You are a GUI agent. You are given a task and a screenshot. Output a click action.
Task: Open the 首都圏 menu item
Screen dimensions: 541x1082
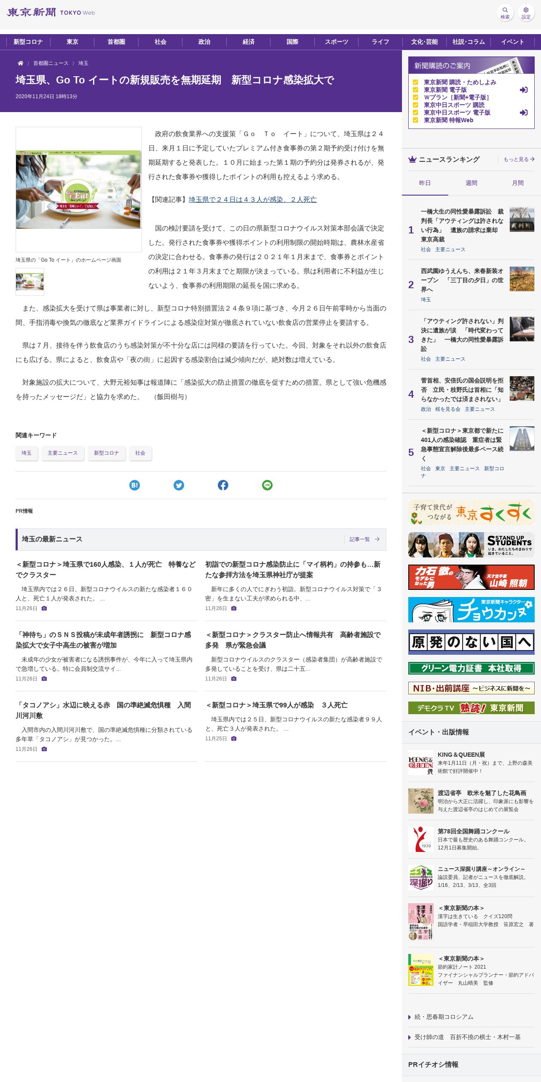coord(116,42)
